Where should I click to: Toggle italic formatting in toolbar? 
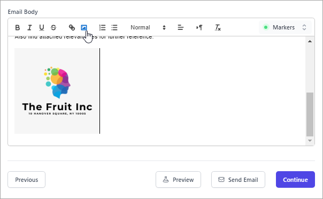pyautogui.click(x=29, y=27)
